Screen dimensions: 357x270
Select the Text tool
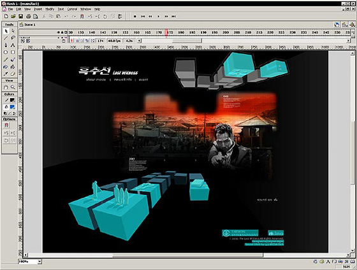coord(13,45)
